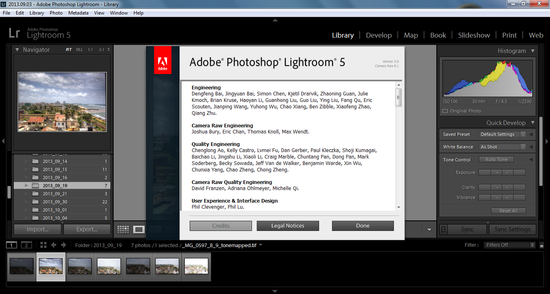Click Exposure small increase single-right arrow
This screenshot has height=294, width=550.
[x=508, y=172]
